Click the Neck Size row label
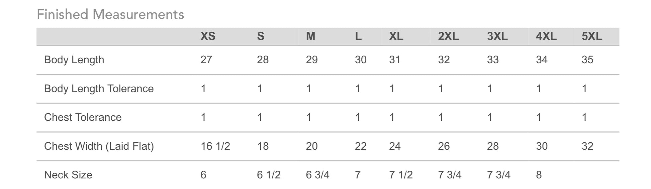This screenshot has width=651, height=189. pos(68,175)
